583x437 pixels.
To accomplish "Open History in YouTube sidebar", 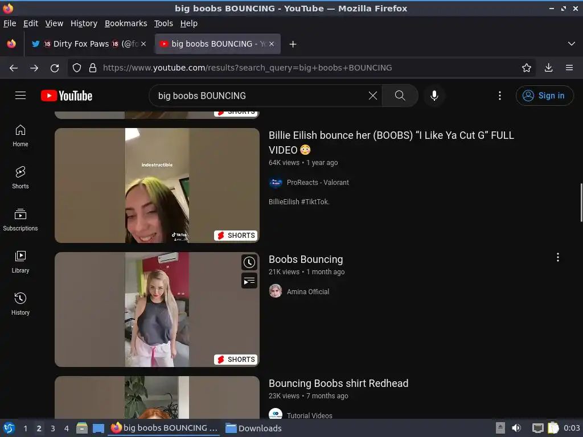I will [20, 304].
